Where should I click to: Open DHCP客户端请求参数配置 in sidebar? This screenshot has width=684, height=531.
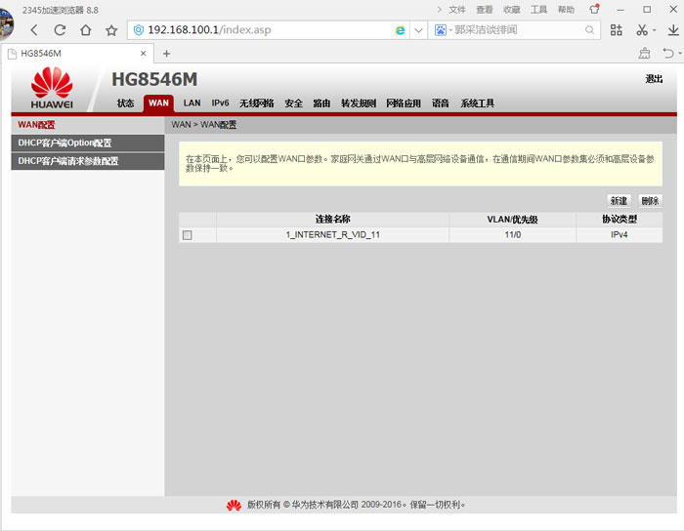pos(88,161)
